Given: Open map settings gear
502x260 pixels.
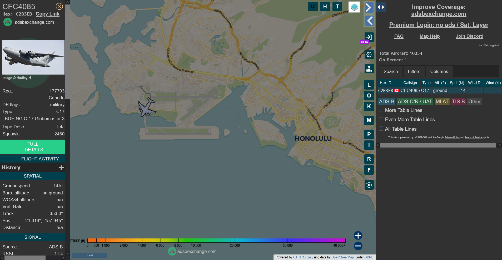Looking at the screenshot, I should [369, 55].
